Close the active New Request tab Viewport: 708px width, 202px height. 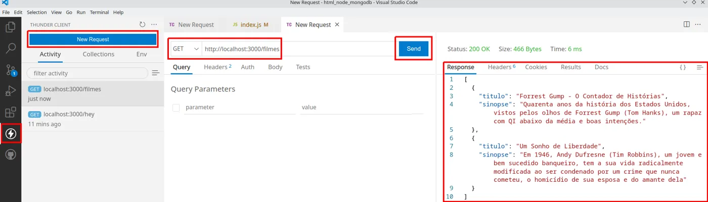(338, 24)
